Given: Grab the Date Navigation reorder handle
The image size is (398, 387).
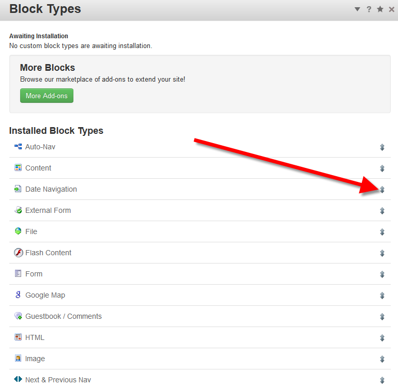Looking at the screenshot, I should tap(382, 190).
